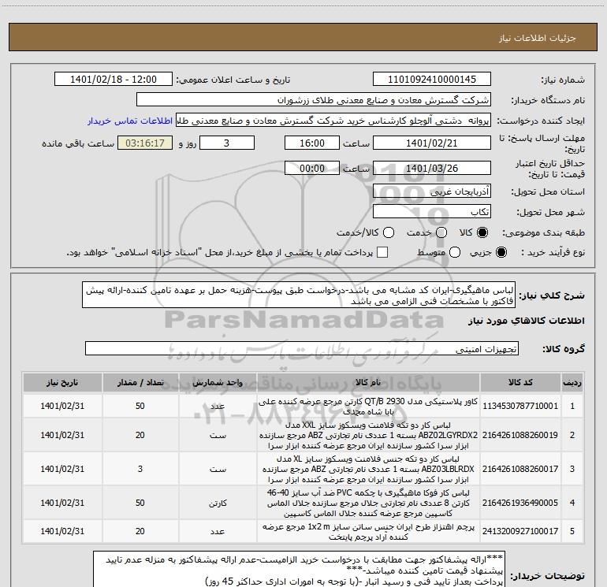Click the remaining days field showing 3
607x587 pixels.
tap(227, 143)
